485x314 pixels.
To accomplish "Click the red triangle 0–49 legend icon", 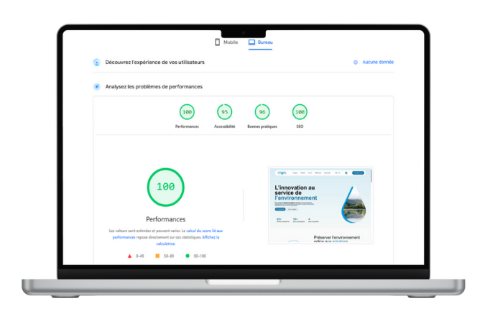I will point(130,255).
